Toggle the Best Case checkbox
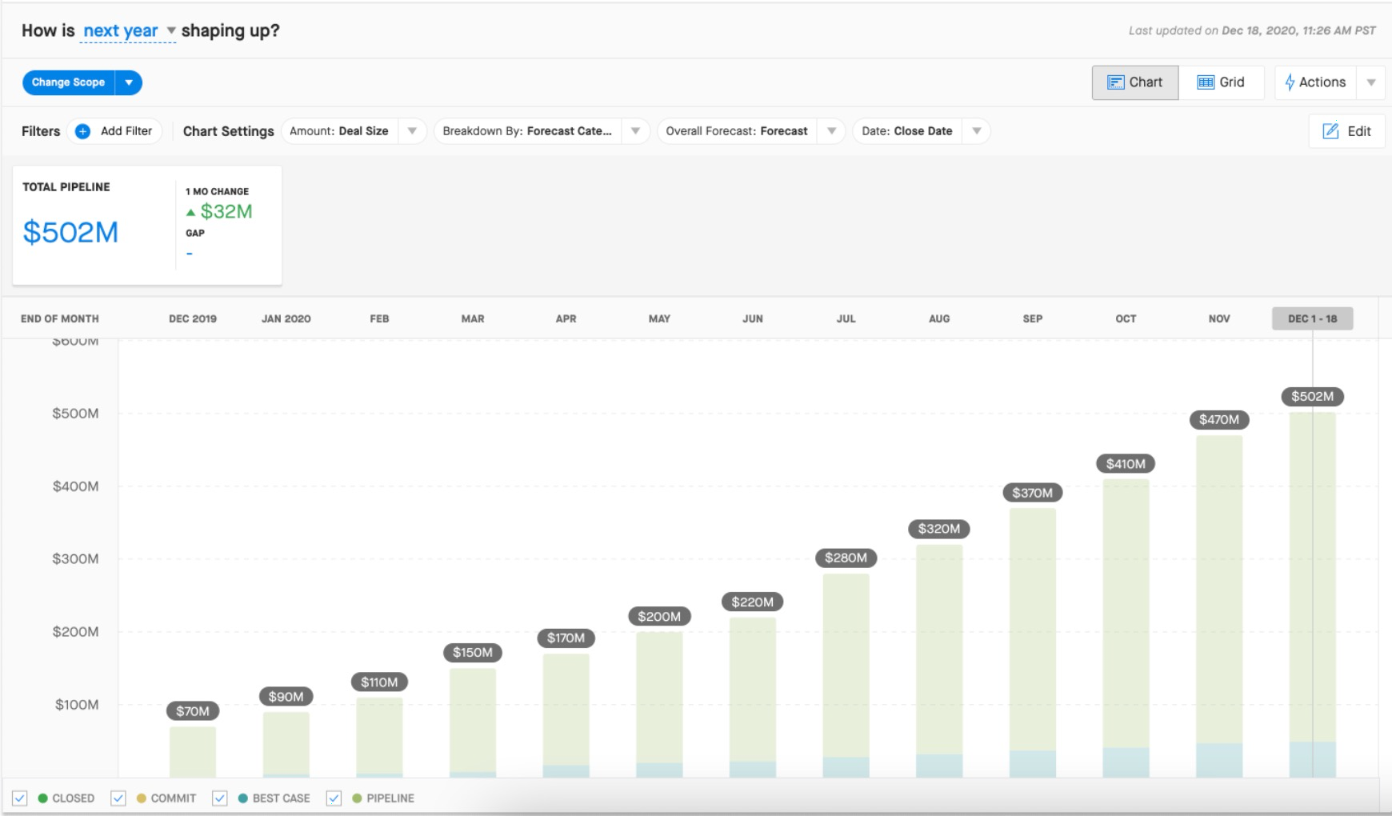 click(x=220, y=798)
